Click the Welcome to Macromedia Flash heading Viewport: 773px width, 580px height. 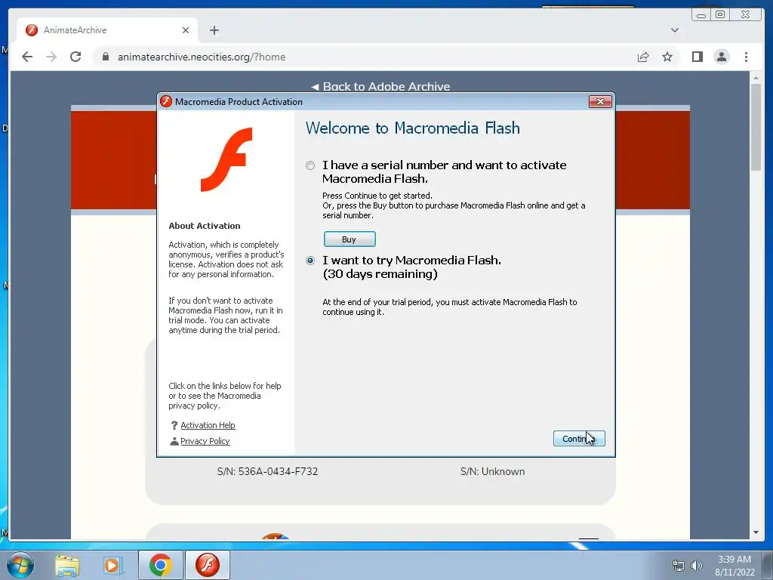point(413,128)
